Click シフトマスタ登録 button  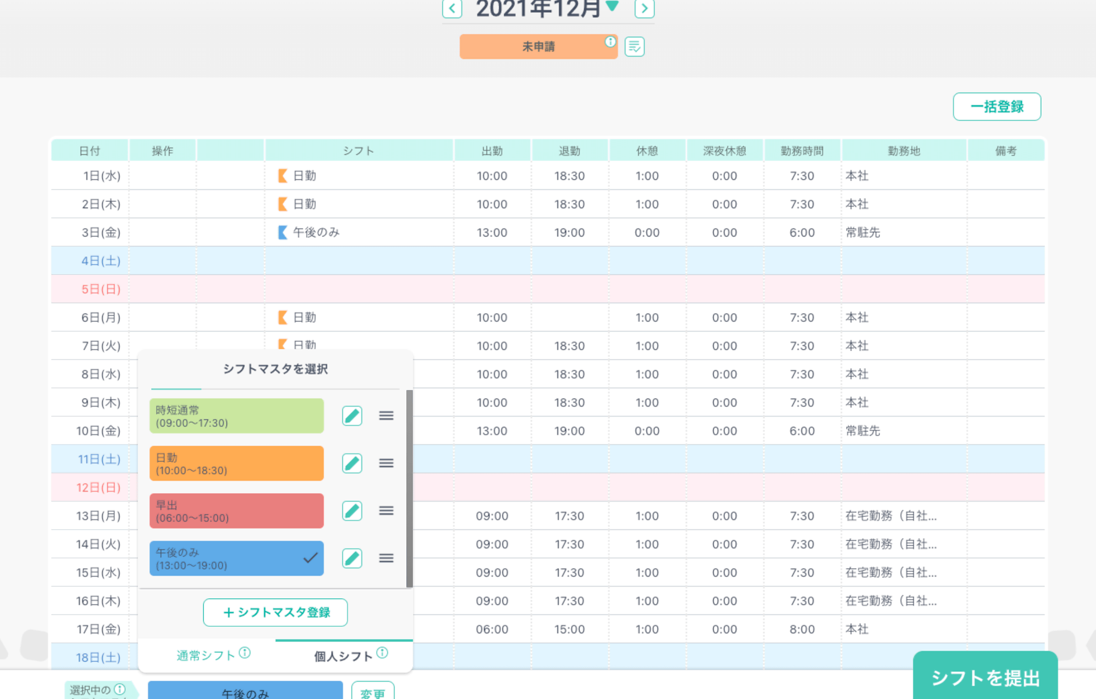coord(275,612)
